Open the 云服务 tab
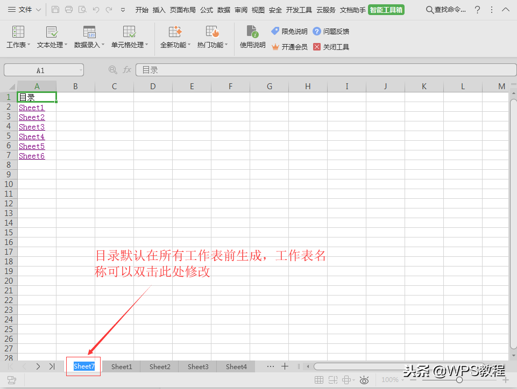Image resolution: width=517 pixels, height=389 pixels. click(x=326, y=10)
